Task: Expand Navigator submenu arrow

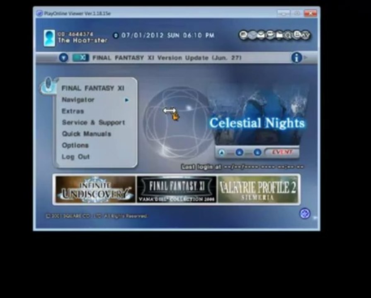Action: [126, 100]
